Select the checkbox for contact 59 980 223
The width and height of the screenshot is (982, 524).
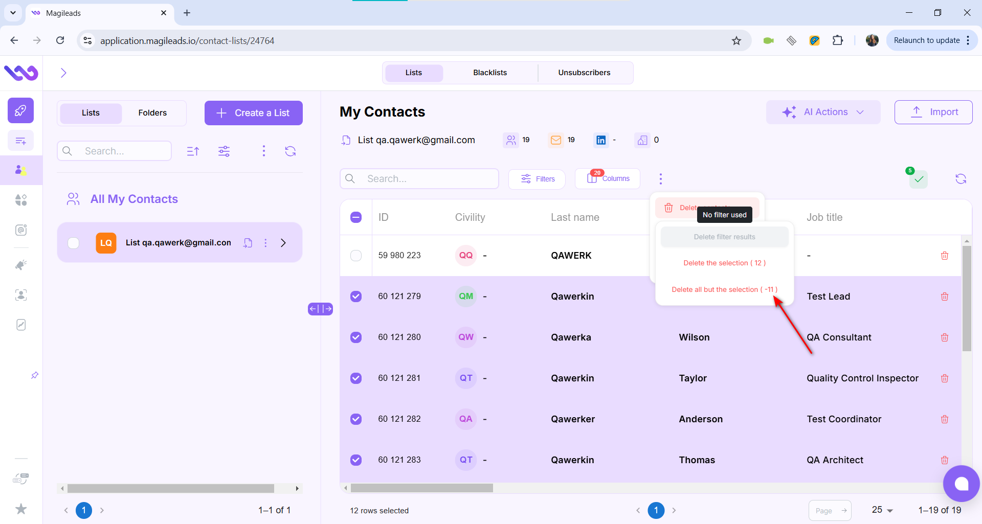pos(356,256)
